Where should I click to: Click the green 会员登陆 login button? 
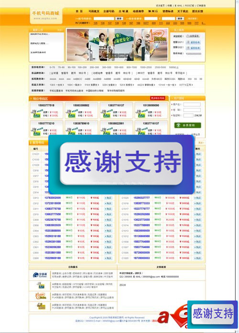(187, 125)
